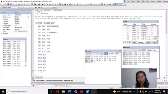Click the Stack Pointer value field
168x94 pixels.
pos(22,17)
